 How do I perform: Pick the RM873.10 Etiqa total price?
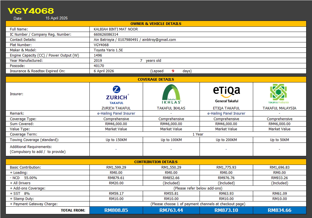(x=226, y=210)
